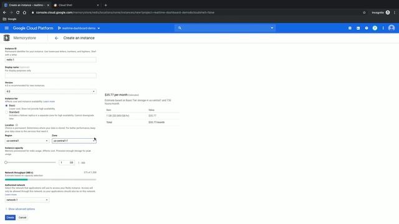Click the 1 GB item row in cost table

tap(142, 116)
